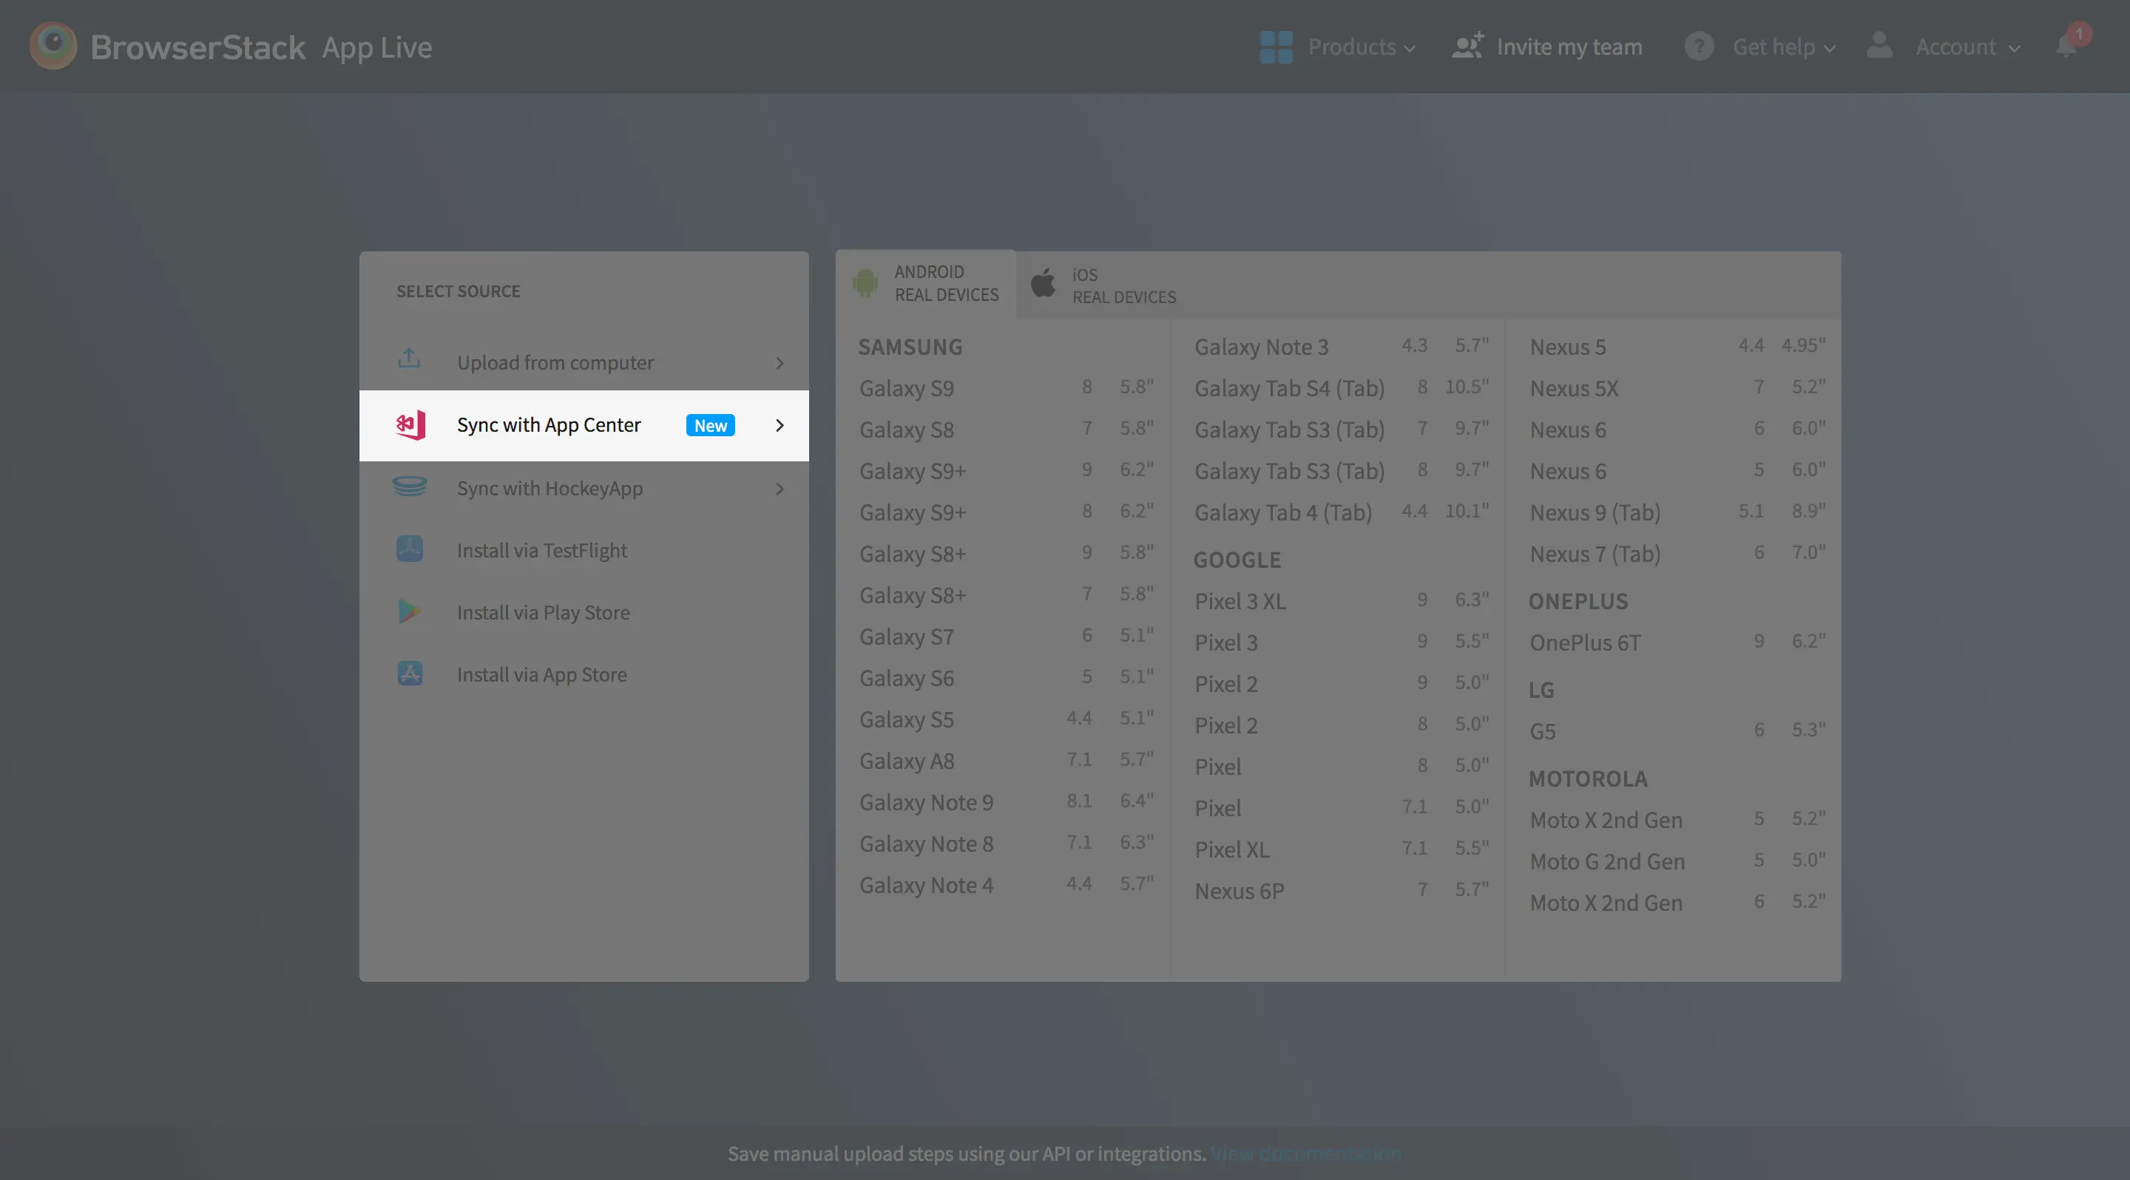Click the BrowserStack logo icon
Image resolution: width=2130 pixels, height=1180 pixels.
click(x=53, y=47)
